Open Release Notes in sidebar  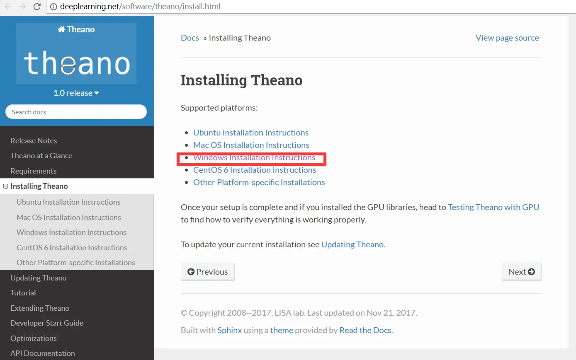tap(34, 141)
